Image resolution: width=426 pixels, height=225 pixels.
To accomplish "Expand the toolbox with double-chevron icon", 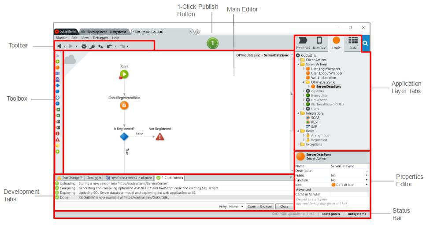I will coord(58,56).
